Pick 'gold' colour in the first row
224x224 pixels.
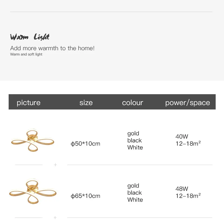(x=133, y=134)
